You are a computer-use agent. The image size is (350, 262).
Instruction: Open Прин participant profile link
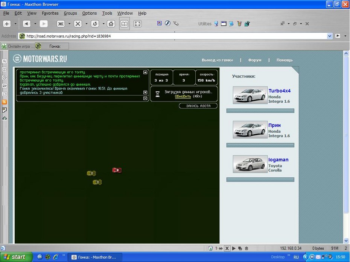pyautogui.click(x=275, y=125)
